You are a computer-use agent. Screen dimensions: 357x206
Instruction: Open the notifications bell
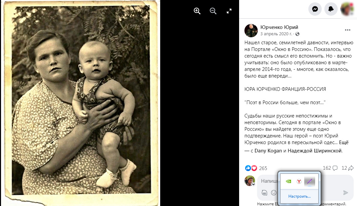pyautogui.click(x=331, y=9)
